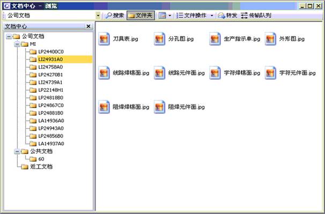Click the view mode grid icon
Viewport: 325px width, 214px height.
[162, 16]
